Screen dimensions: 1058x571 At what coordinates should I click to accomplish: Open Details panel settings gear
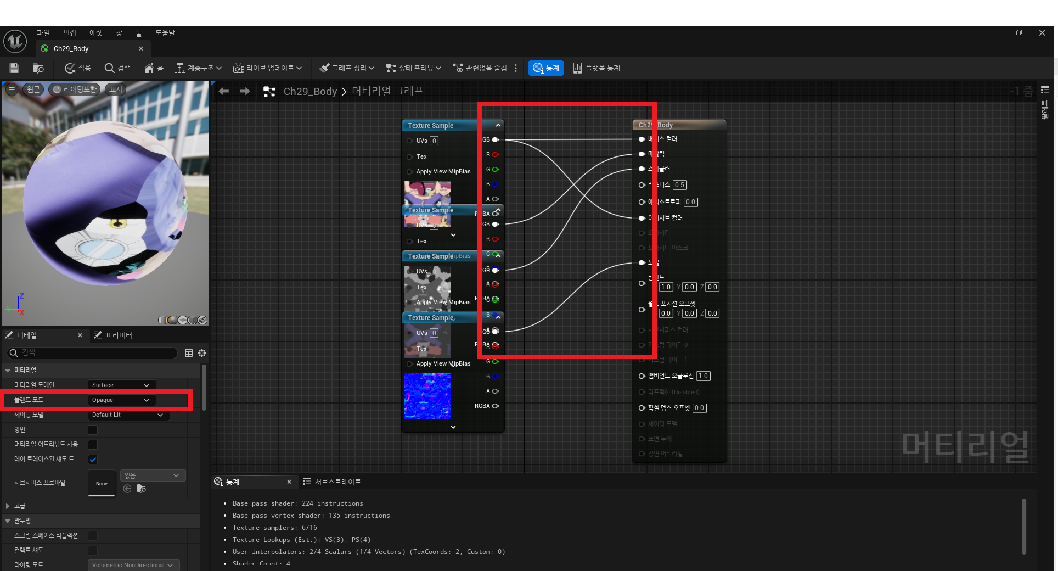click(202, 353)
